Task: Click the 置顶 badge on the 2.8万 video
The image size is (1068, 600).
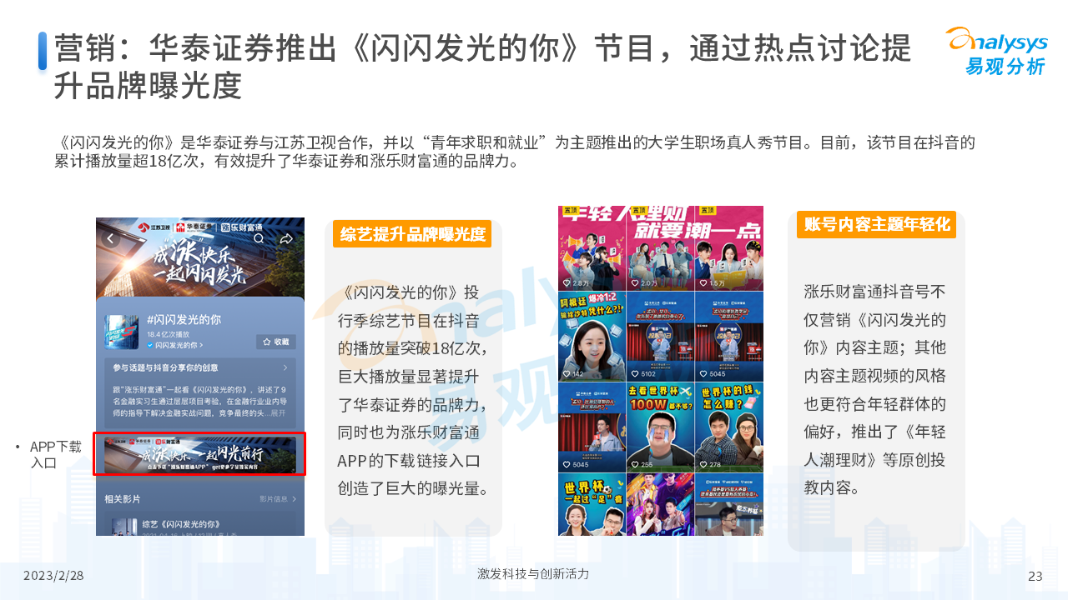Action: point(571,211)
